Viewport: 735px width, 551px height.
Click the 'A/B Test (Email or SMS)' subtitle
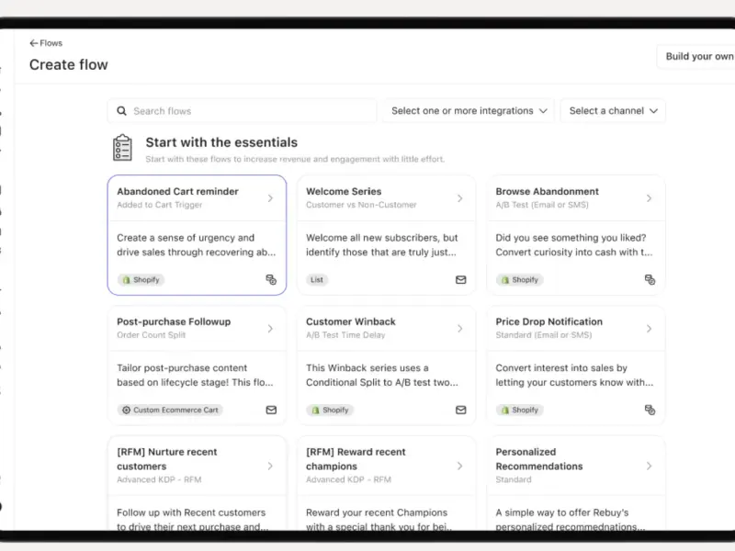click(542, 205)
